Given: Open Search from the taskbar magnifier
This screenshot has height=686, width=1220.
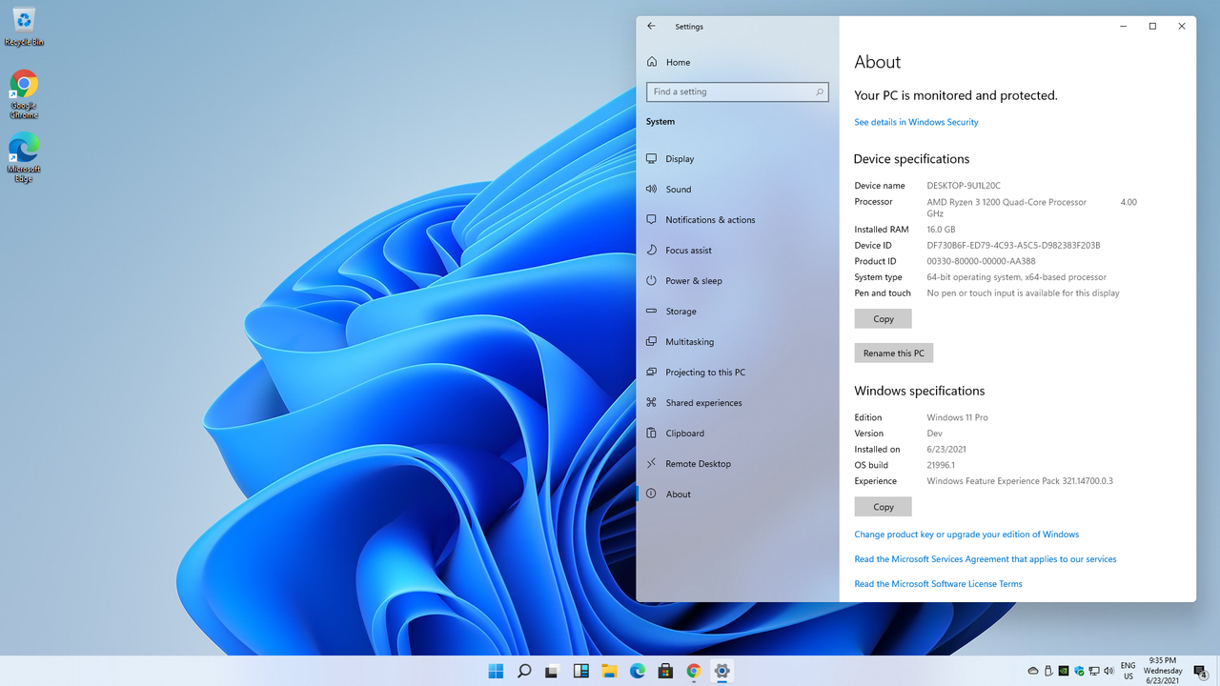Looking at the screenshot, I should tap(524, 671).
